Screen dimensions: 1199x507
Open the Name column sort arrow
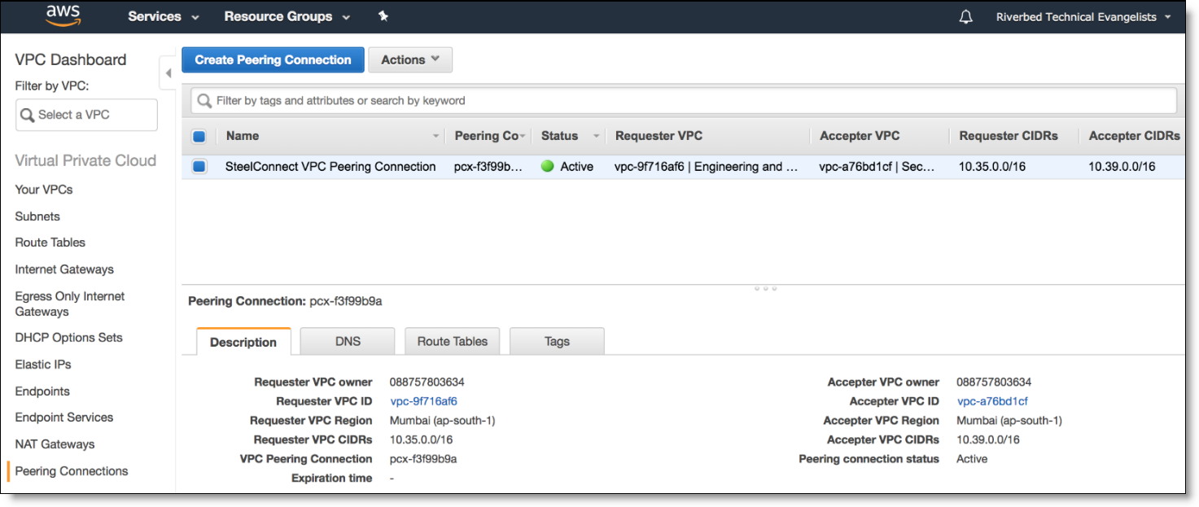pyautogui.click(x=436, y=136)
